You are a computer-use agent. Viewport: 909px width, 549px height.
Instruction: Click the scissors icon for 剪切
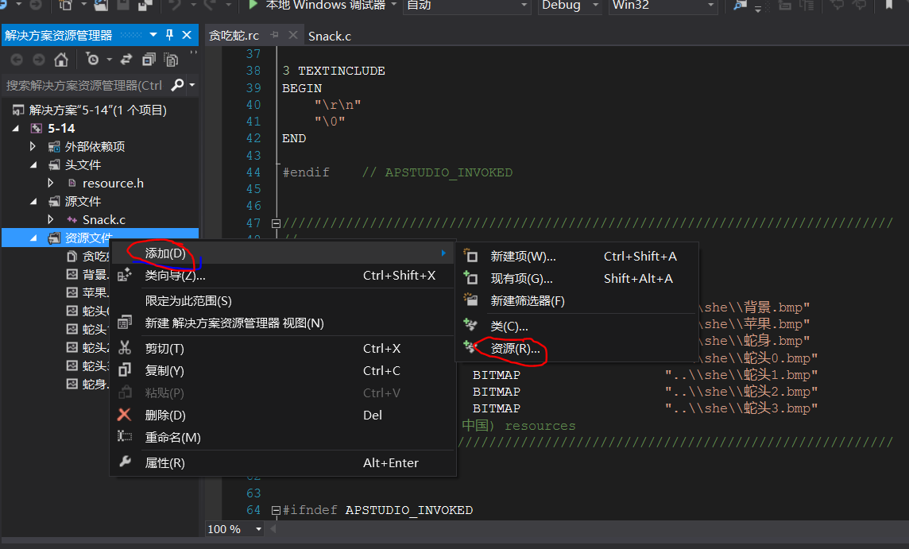coord(125,348)
